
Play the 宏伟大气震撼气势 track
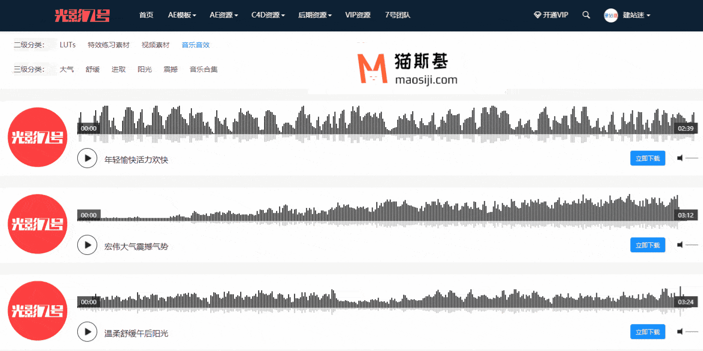click(87, 245)
